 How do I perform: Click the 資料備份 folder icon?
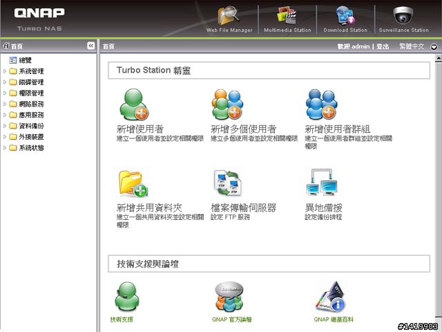coord(13,126)
